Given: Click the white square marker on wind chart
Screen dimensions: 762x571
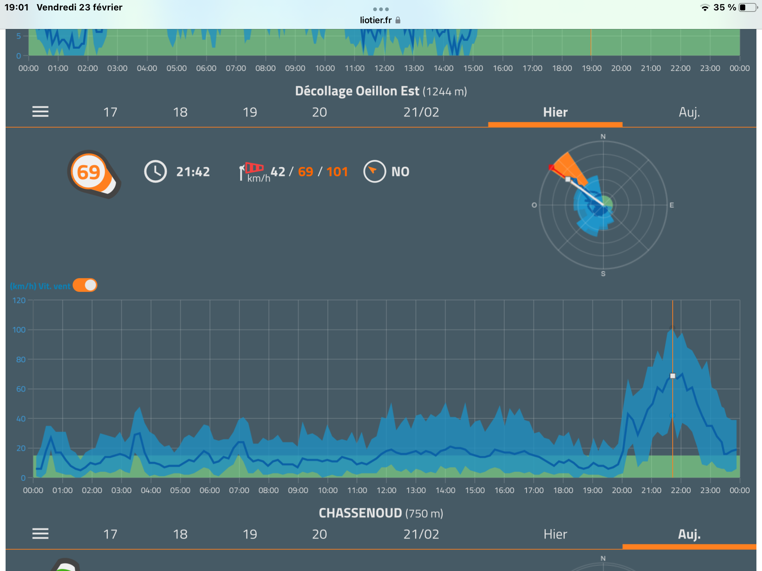Looking at the screenshot, I should pos(673,376).
